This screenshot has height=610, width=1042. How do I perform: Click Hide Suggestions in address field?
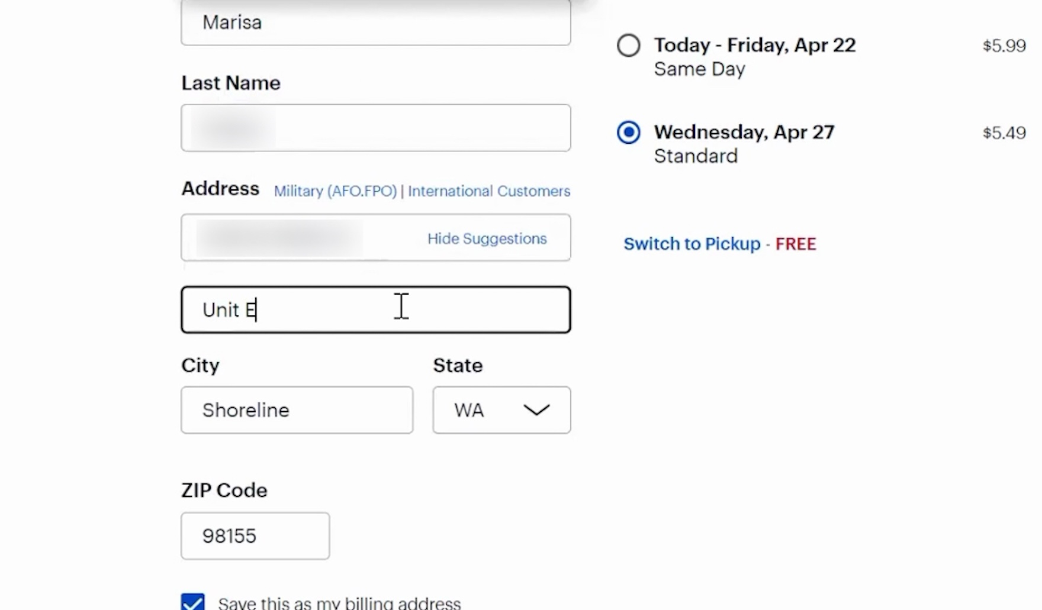click(x=487, y=238)
